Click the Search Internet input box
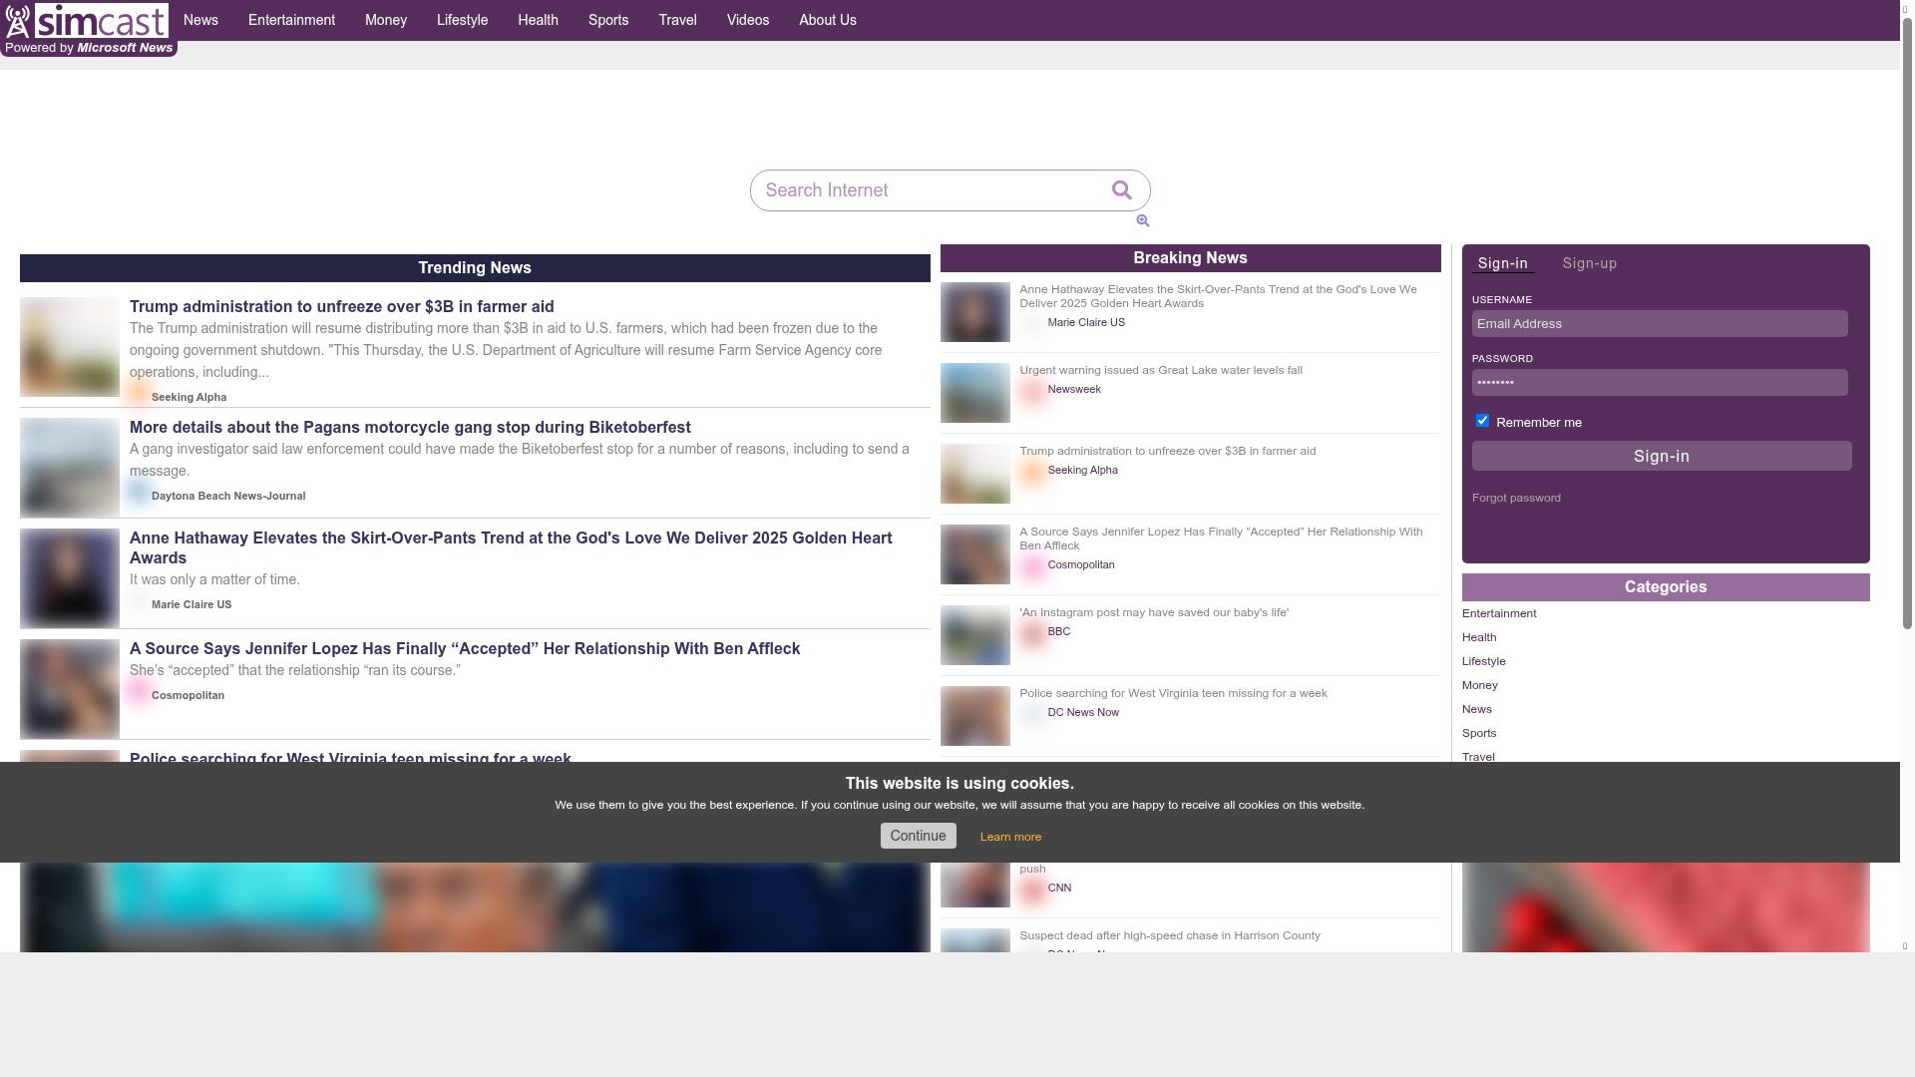The height and width of the screenshot is (1077, 1915). click(928, 190)
